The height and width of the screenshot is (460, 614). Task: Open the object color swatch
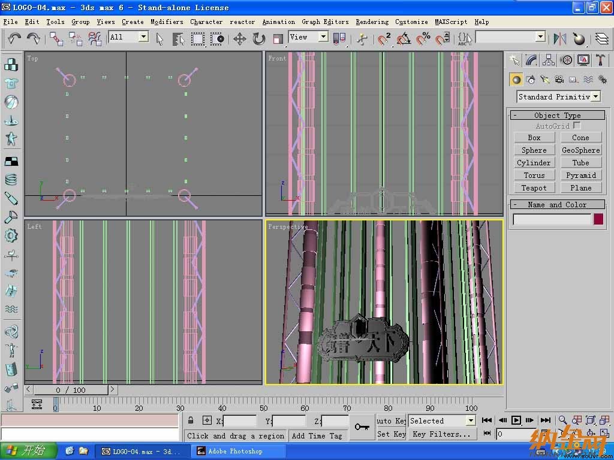point(598,219)
